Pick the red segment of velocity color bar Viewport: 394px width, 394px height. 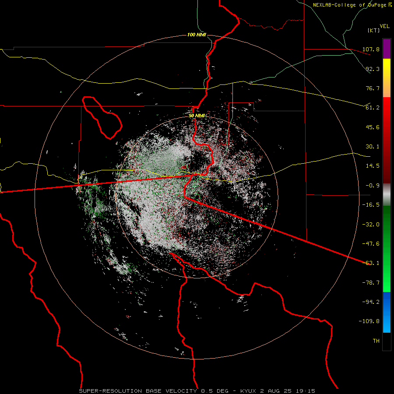tap(387, 140)
